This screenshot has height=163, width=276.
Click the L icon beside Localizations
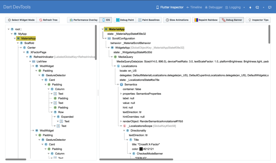(118, 66)
